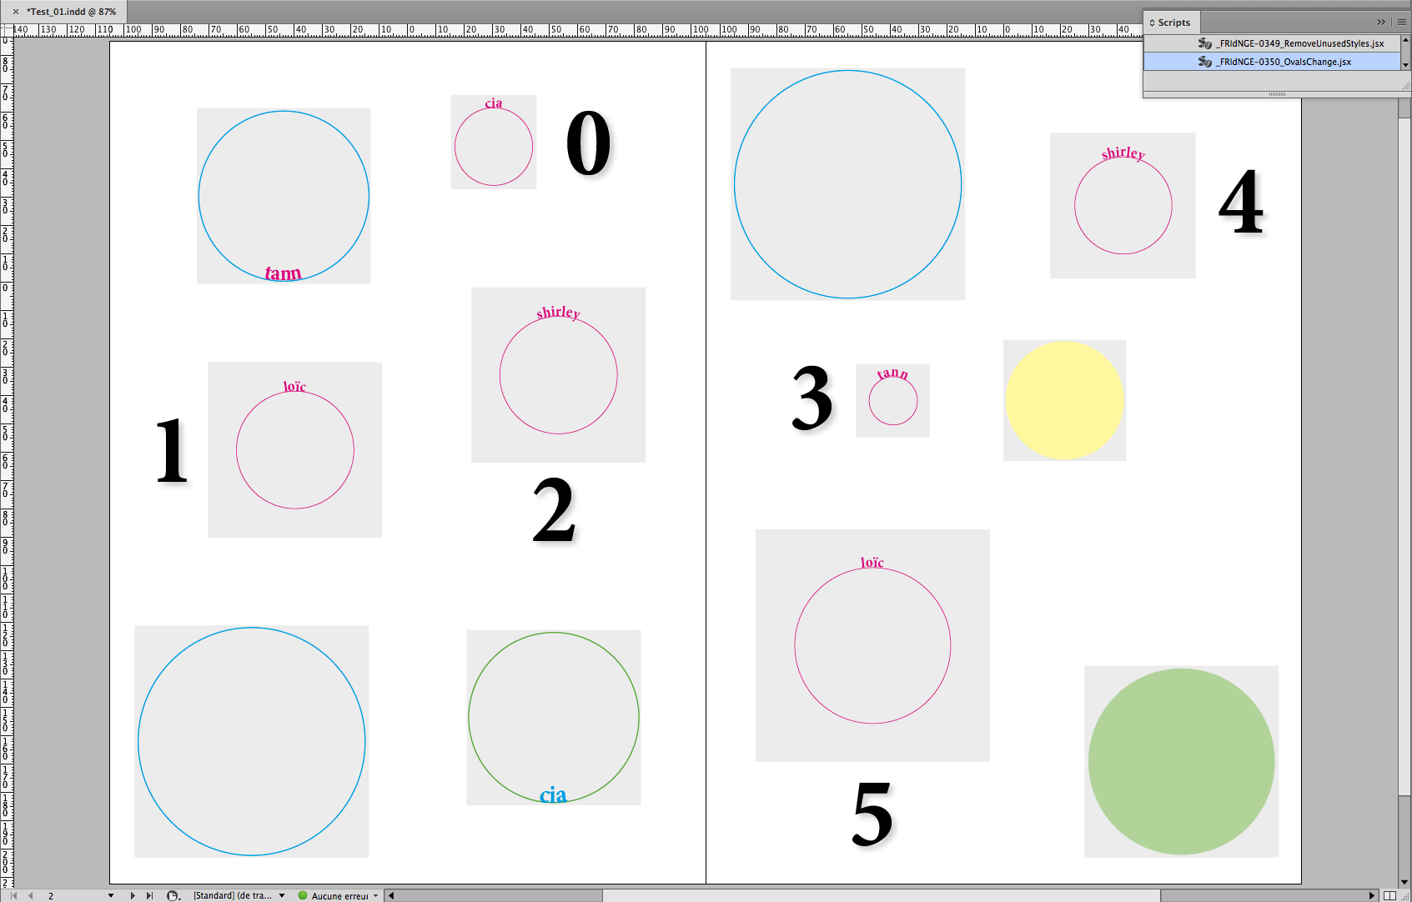
Task: Select the green circle with cia text
Action: coord(554,717)
